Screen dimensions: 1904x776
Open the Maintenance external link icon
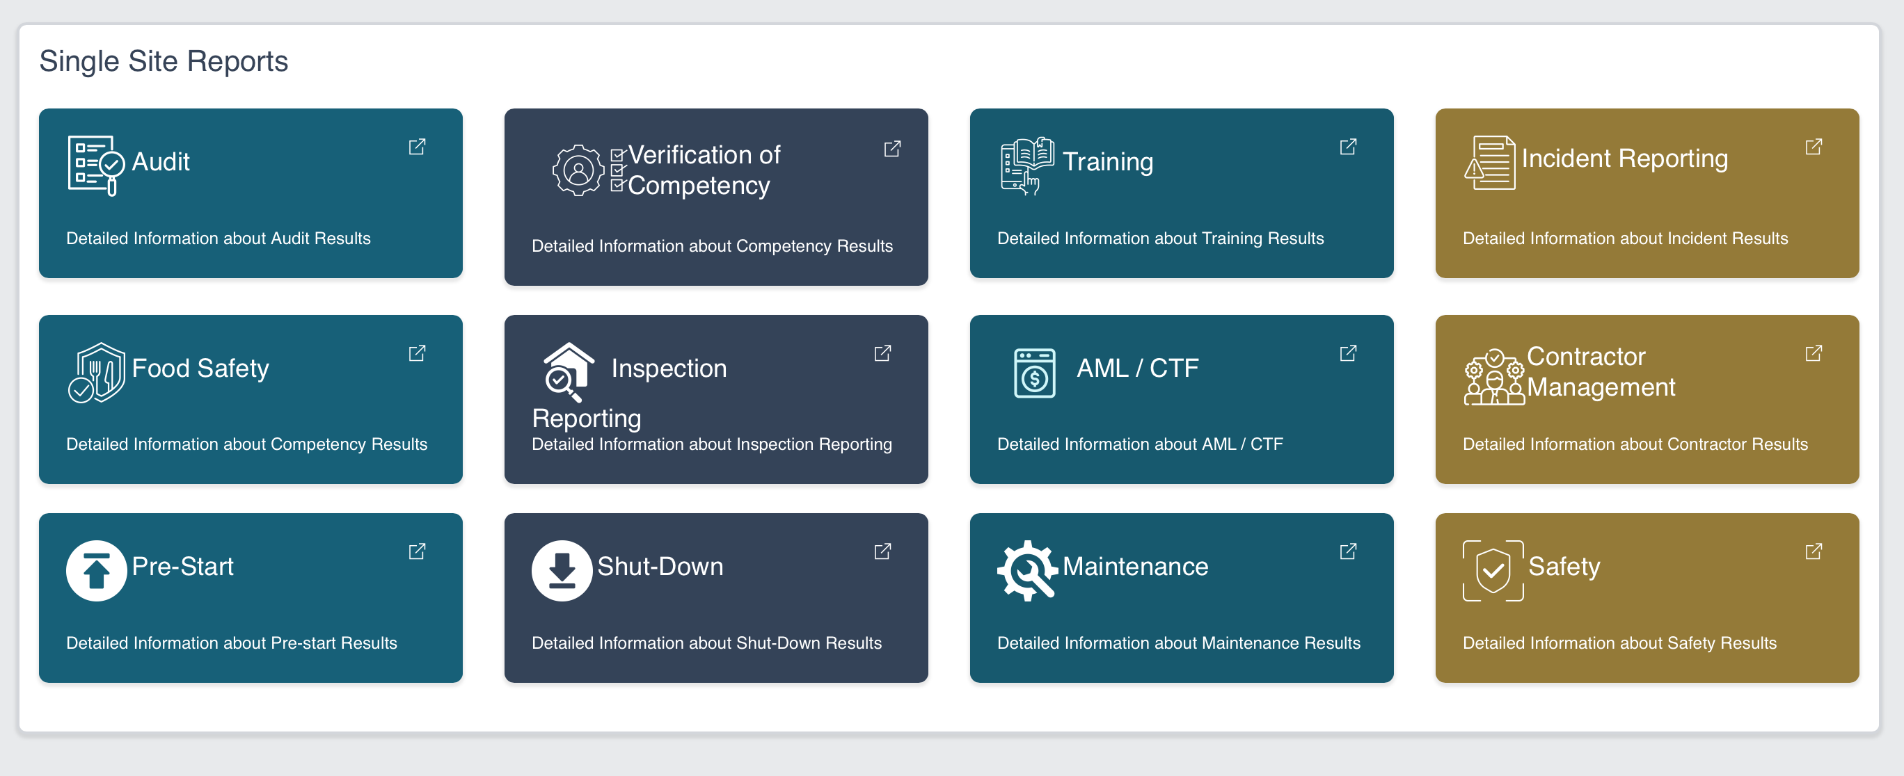click(1348, 551)
